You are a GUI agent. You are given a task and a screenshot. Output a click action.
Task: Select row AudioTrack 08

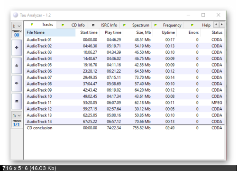coord(125,84)
